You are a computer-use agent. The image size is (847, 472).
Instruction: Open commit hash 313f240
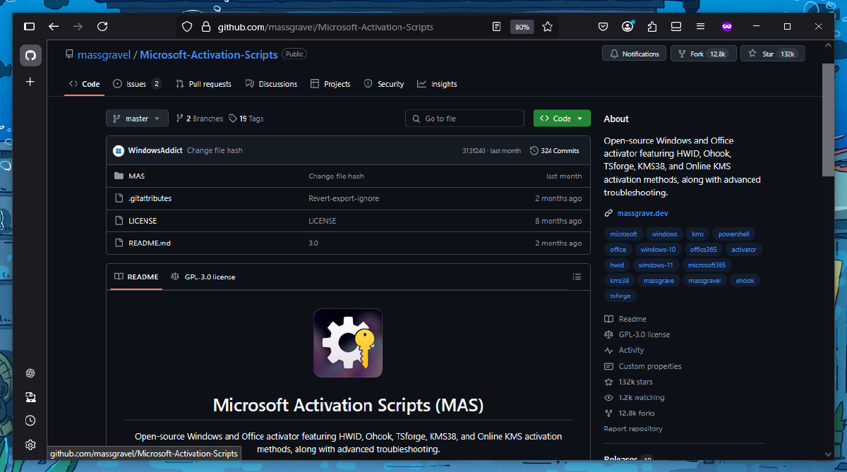tap(474, 151)
